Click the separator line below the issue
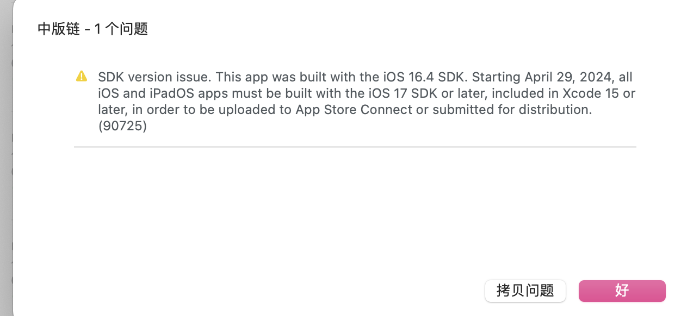The width and height of the screenshot is (681, 316). (355, 147)
